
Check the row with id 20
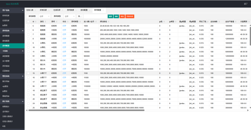[28, 99]
